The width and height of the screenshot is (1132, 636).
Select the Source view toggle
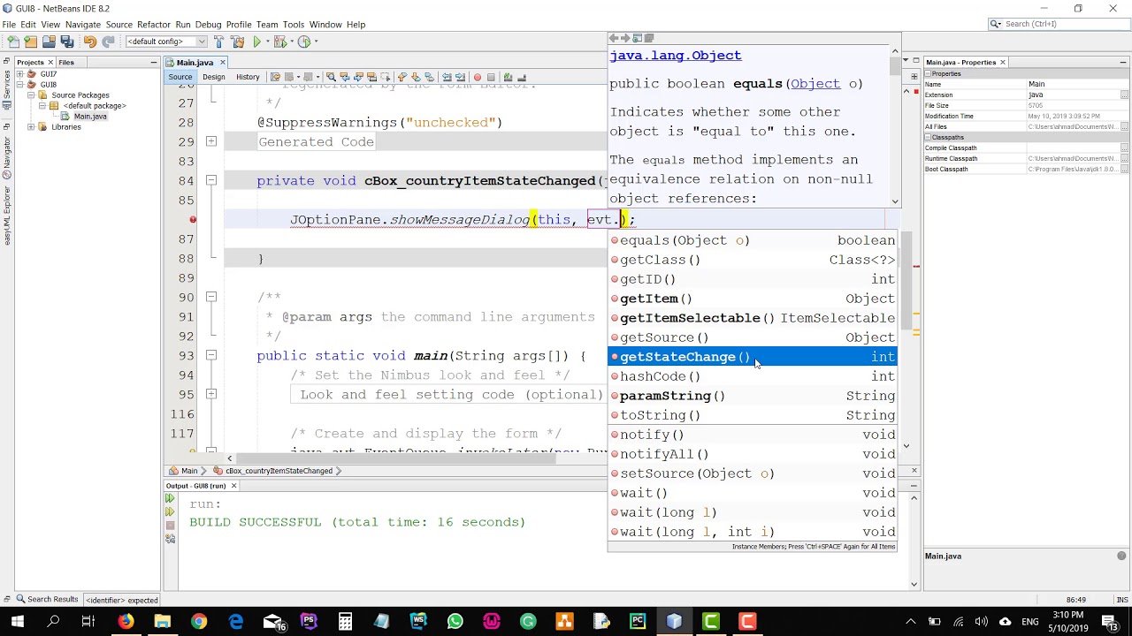pos(180,77)
